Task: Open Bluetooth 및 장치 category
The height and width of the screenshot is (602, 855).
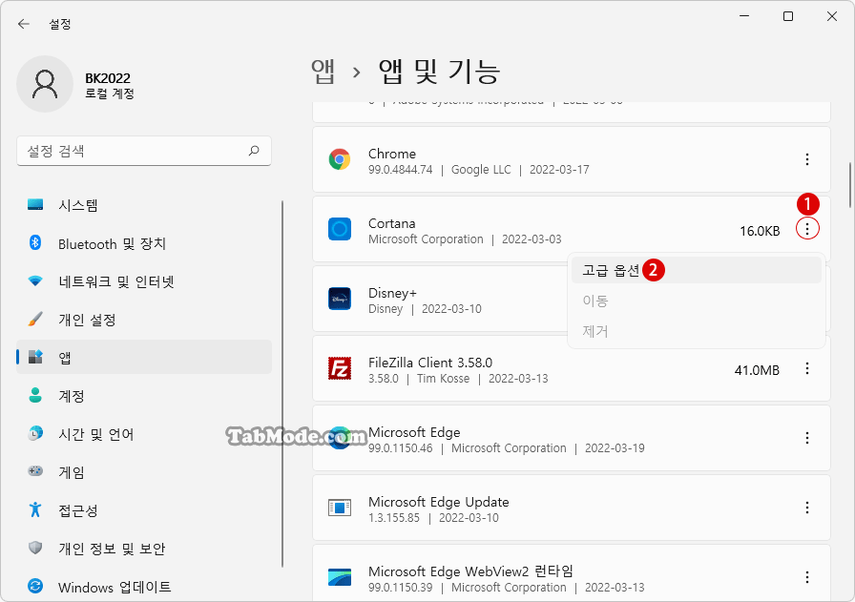Action: pos(144,243)
